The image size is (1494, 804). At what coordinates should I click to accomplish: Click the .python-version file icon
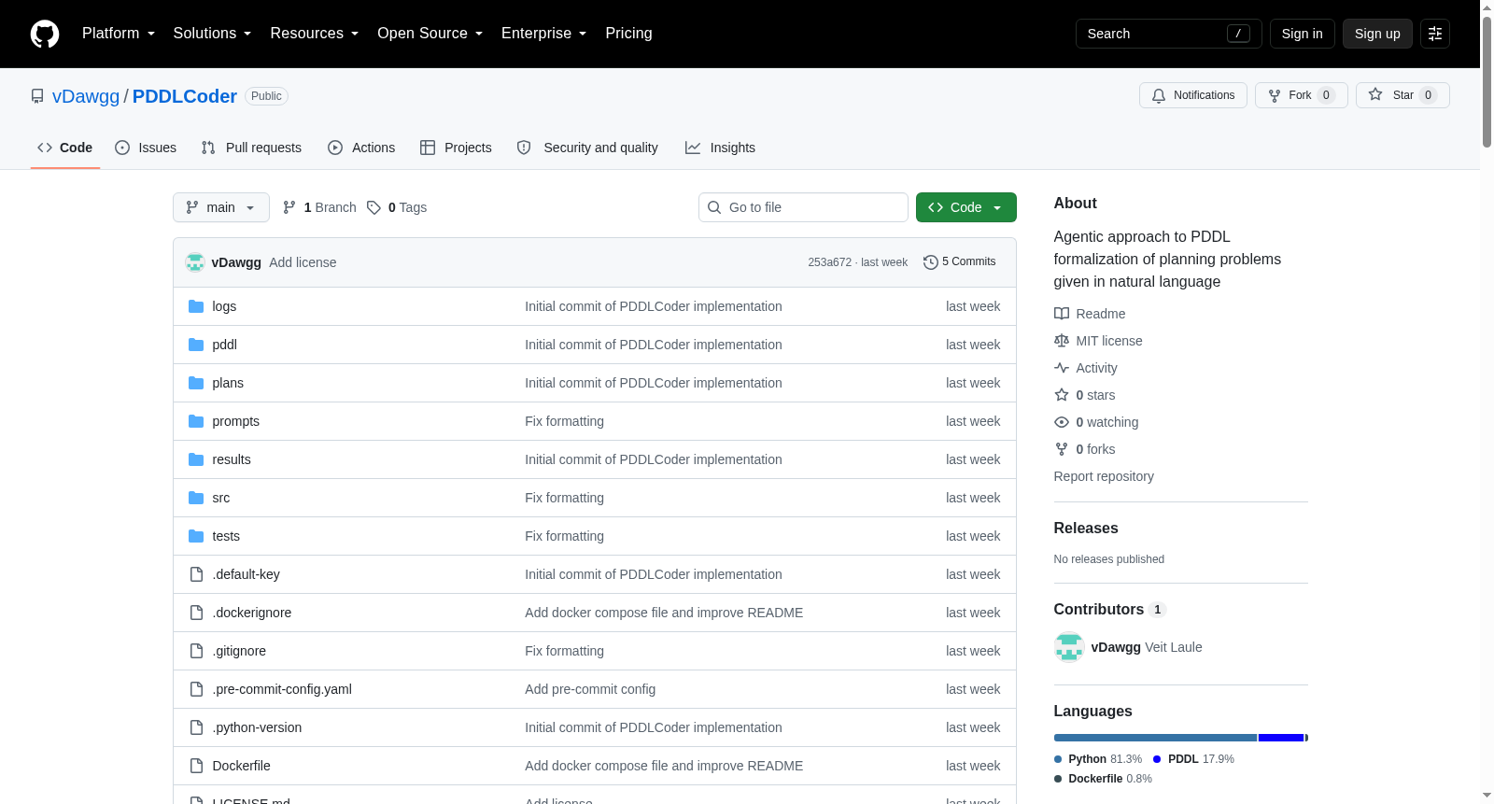pos(196,727)
